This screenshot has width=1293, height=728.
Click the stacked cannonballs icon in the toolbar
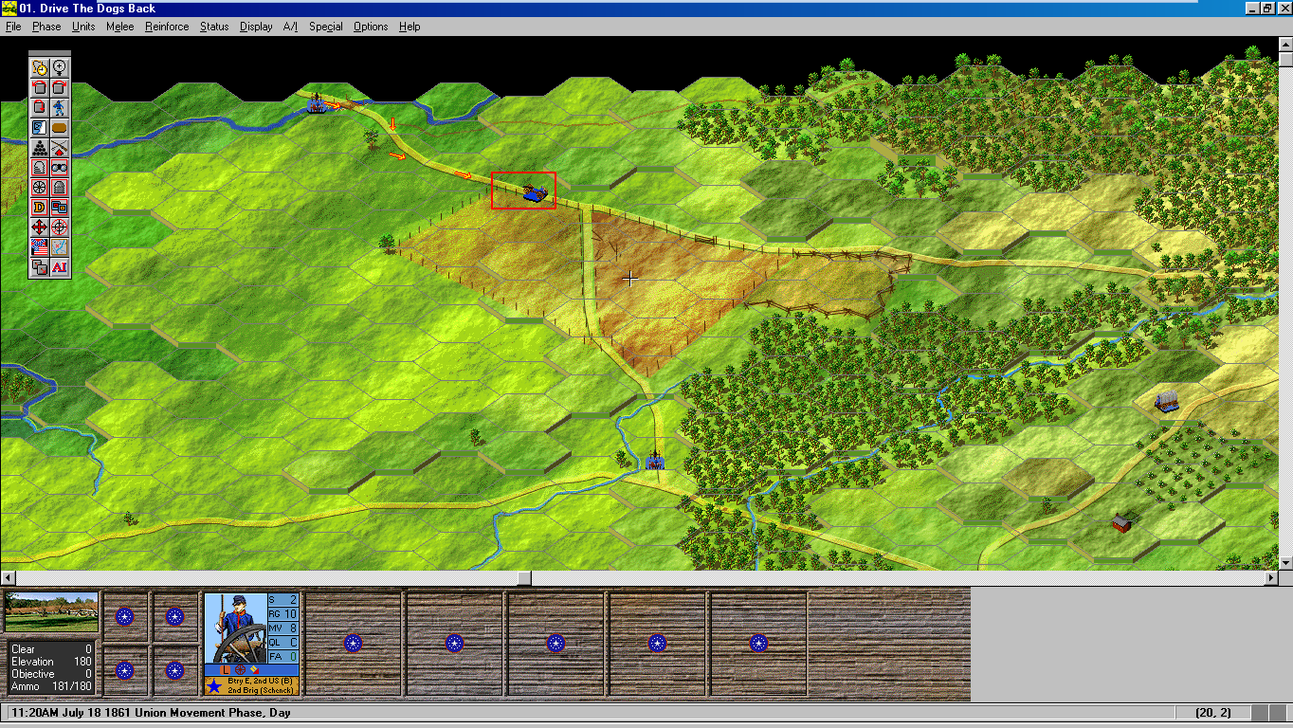[39, 148]
